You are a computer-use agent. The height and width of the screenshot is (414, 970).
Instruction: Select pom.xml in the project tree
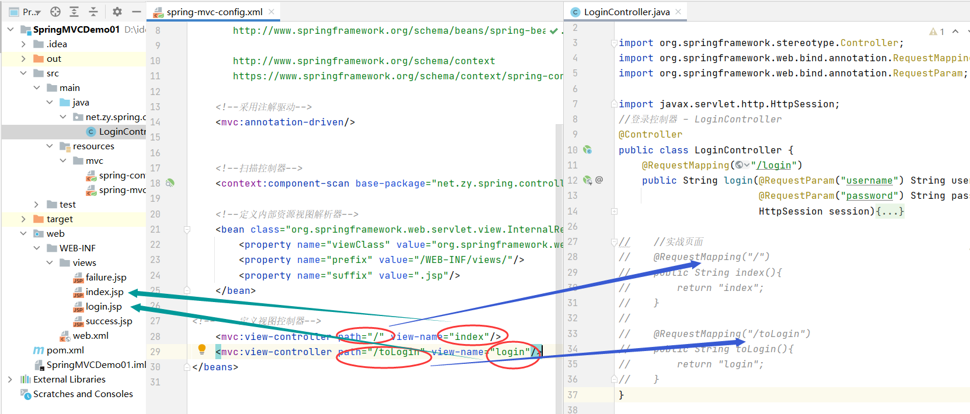(59, 350)
